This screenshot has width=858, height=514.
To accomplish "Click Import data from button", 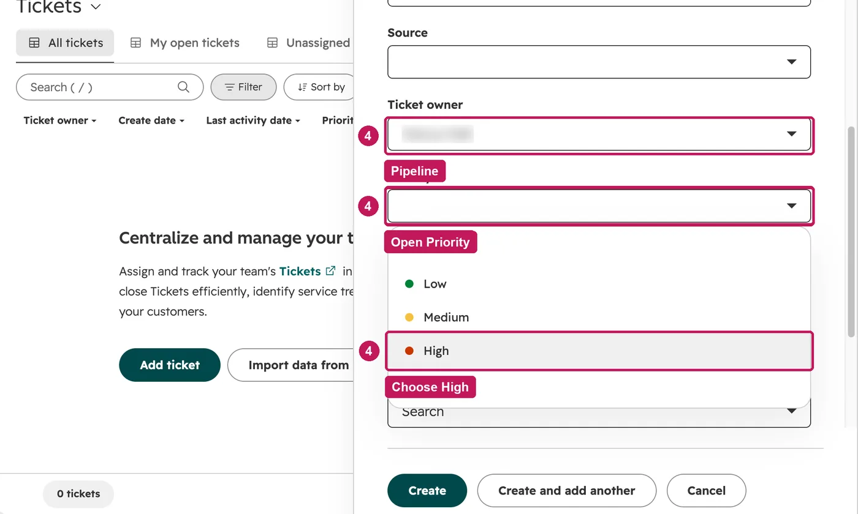I will [291, 365].
